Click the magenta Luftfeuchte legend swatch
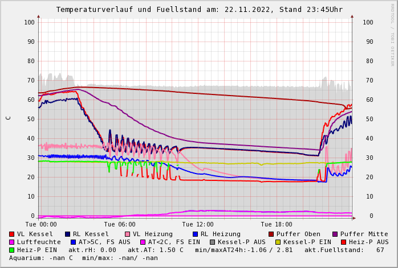This screenshot has width=398, height=268. pyautogui.click(x=12, y=242)
